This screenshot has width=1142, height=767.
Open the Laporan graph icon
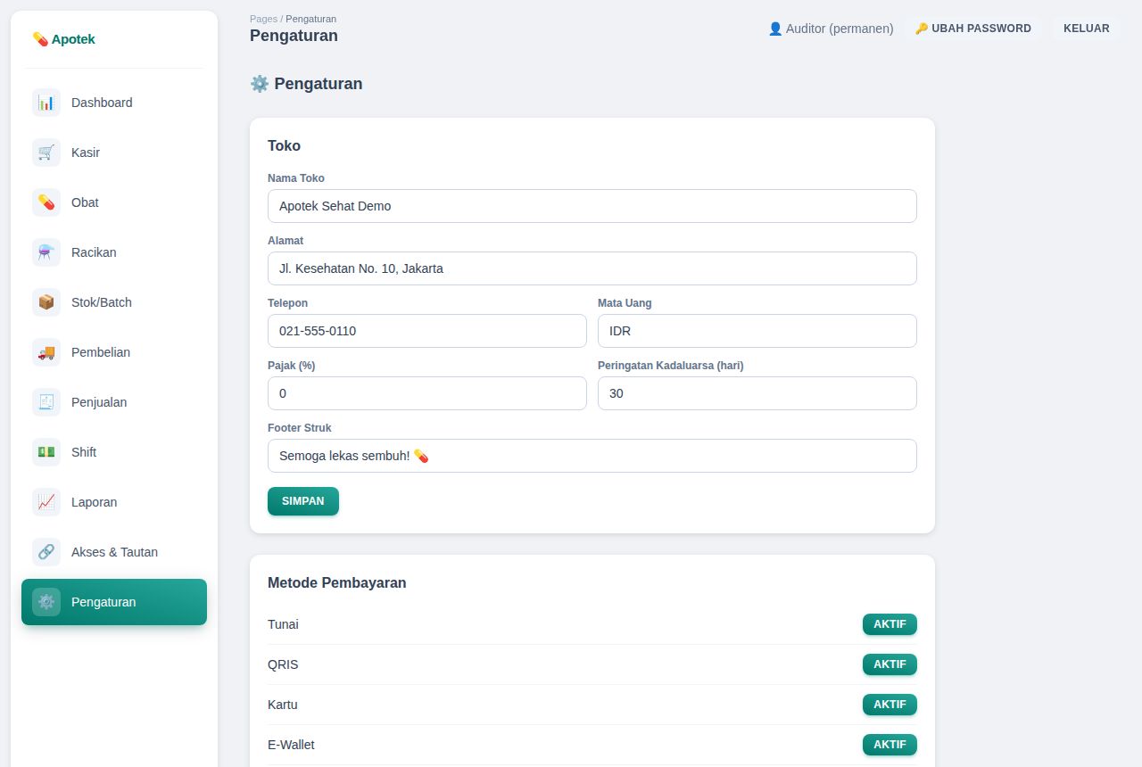pos(46,502)
